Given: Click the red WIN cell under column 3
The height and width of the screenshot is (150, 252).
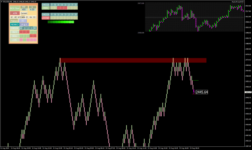Looking at the screenshot, I should pyautogui.click(x=66, y=8).
